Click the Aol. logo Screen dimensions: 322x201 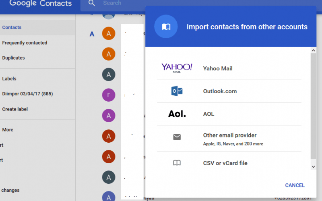177,114
